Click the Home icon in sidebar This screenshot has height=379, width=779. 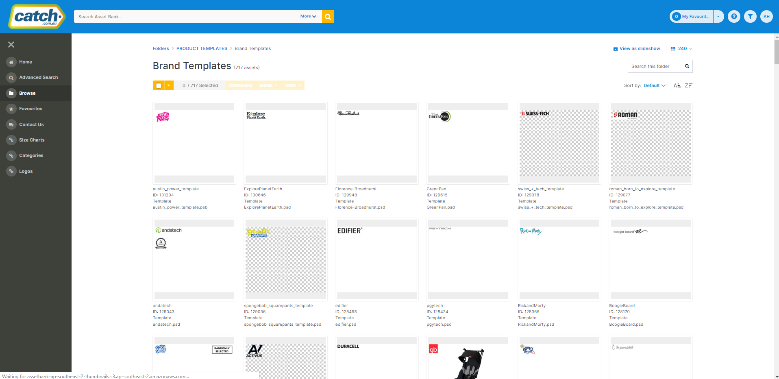coord(11,62)
